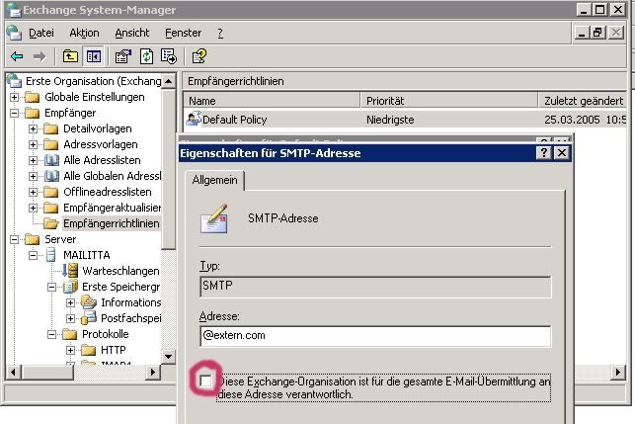This screenshot has width=635, height=424.
Task: Open the ? help menu
Action: point(220,33)
